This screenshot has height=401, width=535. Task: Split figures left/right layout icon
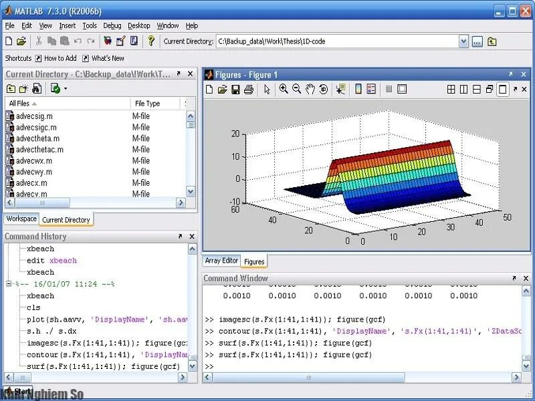[463, 90]
